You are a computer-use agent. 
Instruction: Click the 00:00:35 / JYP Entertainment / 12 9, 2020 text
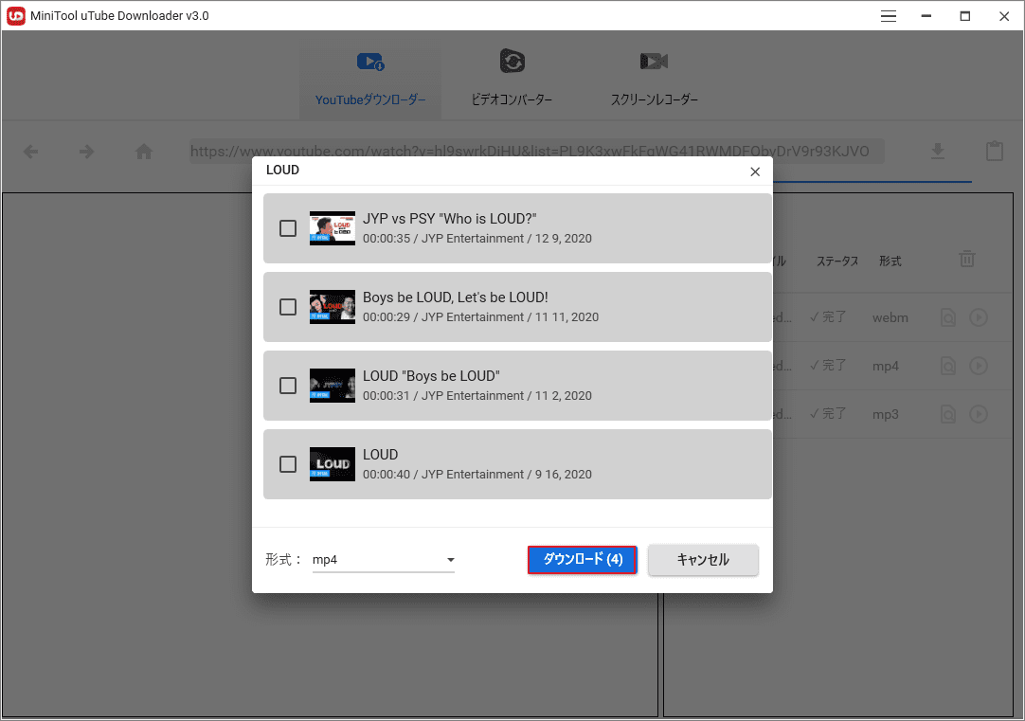477,239
